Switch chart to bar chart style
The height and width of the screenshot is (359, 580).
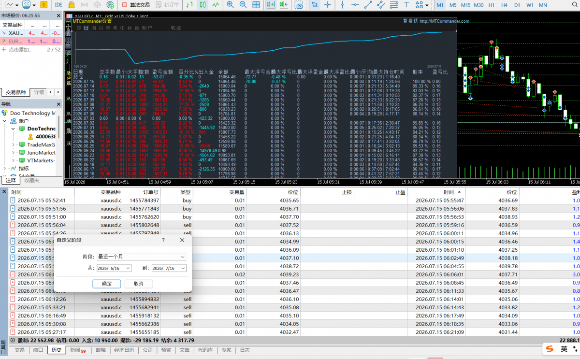[x=190, y=5]
